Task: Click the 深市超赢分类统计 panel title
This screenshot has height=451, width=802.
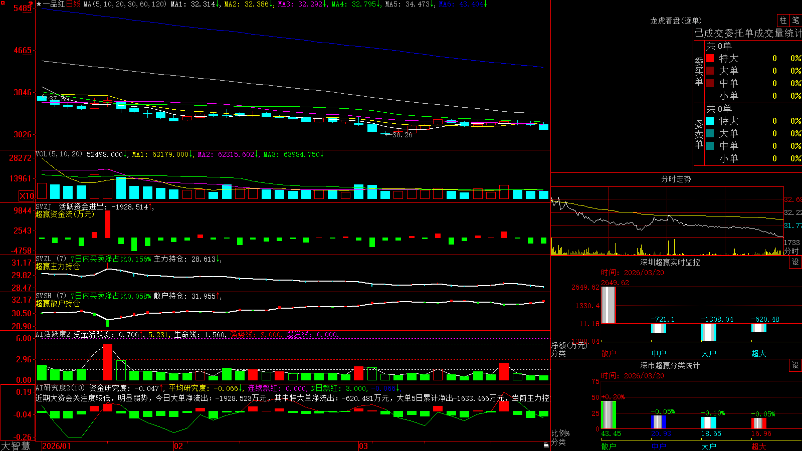Action: pos(670,365)
